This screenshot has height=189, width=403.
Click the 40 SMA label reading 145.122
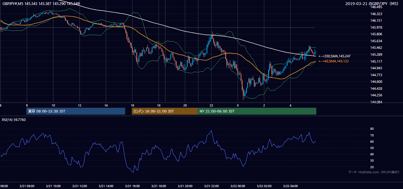(334, 61)
